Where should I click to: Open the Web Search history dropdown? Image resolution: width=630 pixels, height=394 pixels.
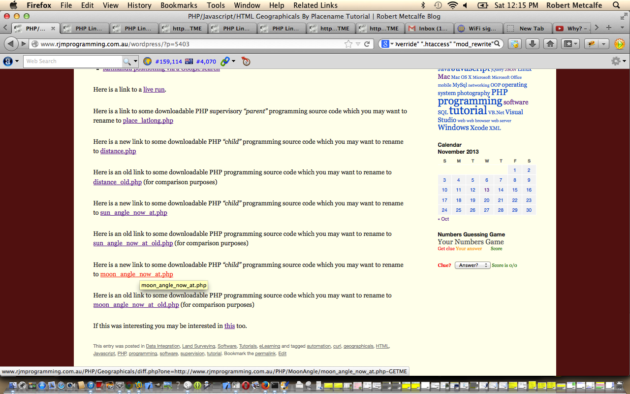tap(135, 61)
